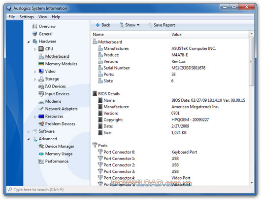Click the Device Manager icon
Image resolution: width=261 pixels, height=200 pixels.
tap(41, 146)
